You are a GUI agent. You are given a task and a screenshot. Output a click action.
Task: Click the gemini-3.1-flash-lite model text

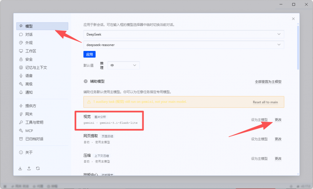click(119, 123)
